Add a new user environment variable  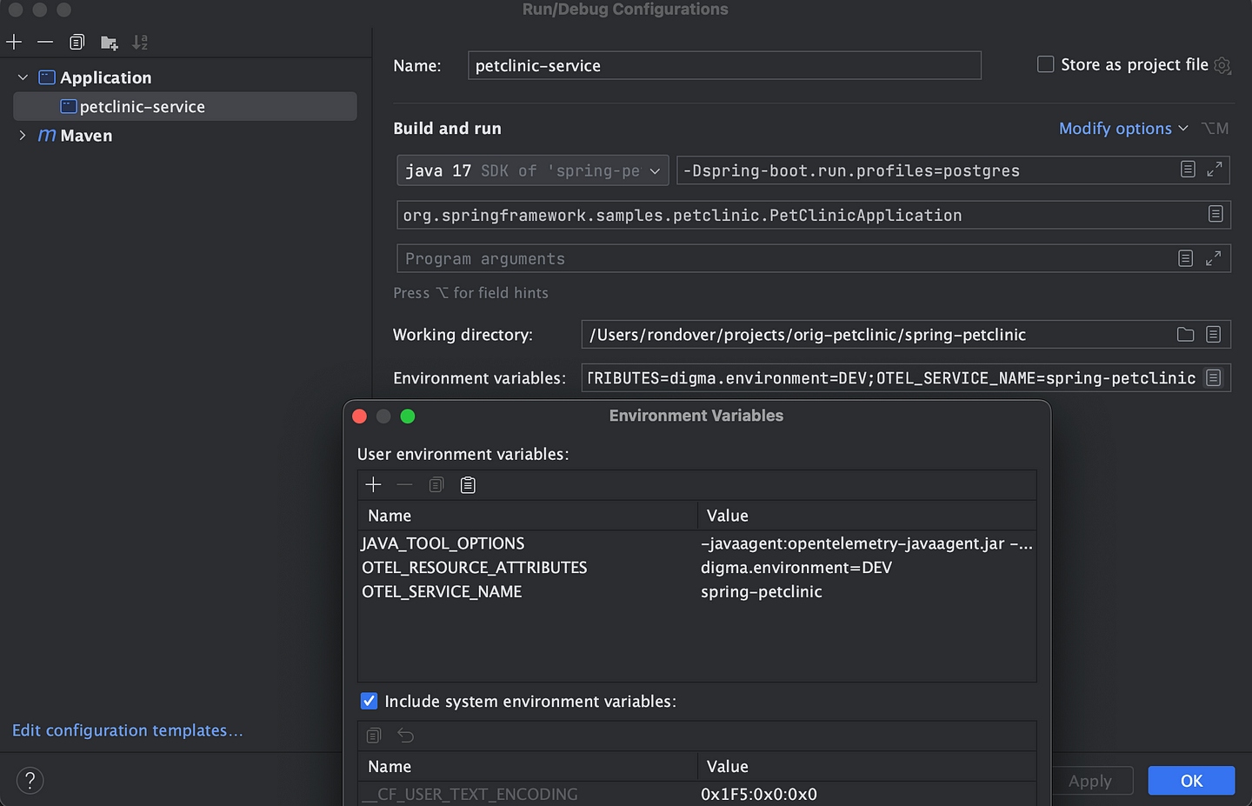373,484
